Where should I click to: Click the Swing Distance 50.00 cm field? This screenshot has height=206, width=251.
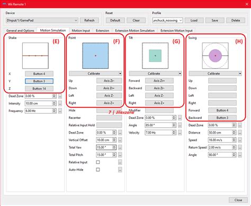click(222, 133)
